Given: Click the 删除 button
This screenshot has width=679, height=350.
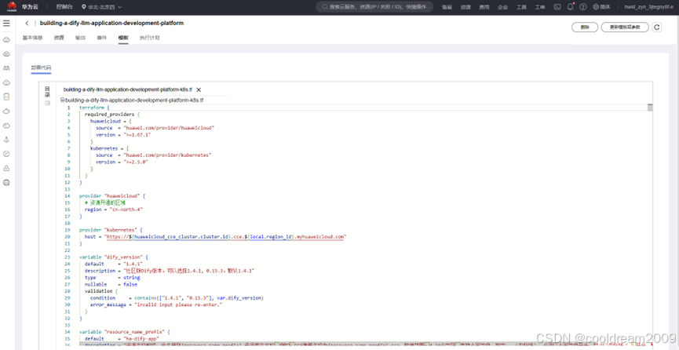Looking at the screenshot, I should coord(585,27).
